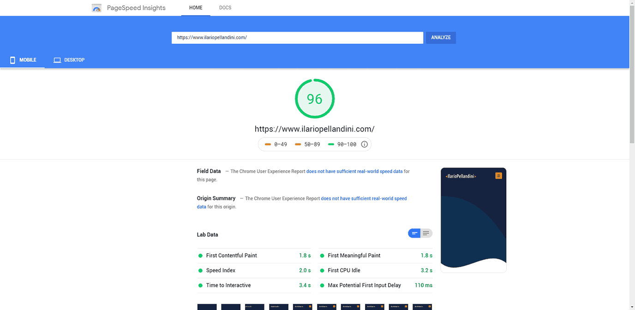635x310 pixels.
Task: Click the PageSpeed Insights logo icon
Action: [96, 8]
